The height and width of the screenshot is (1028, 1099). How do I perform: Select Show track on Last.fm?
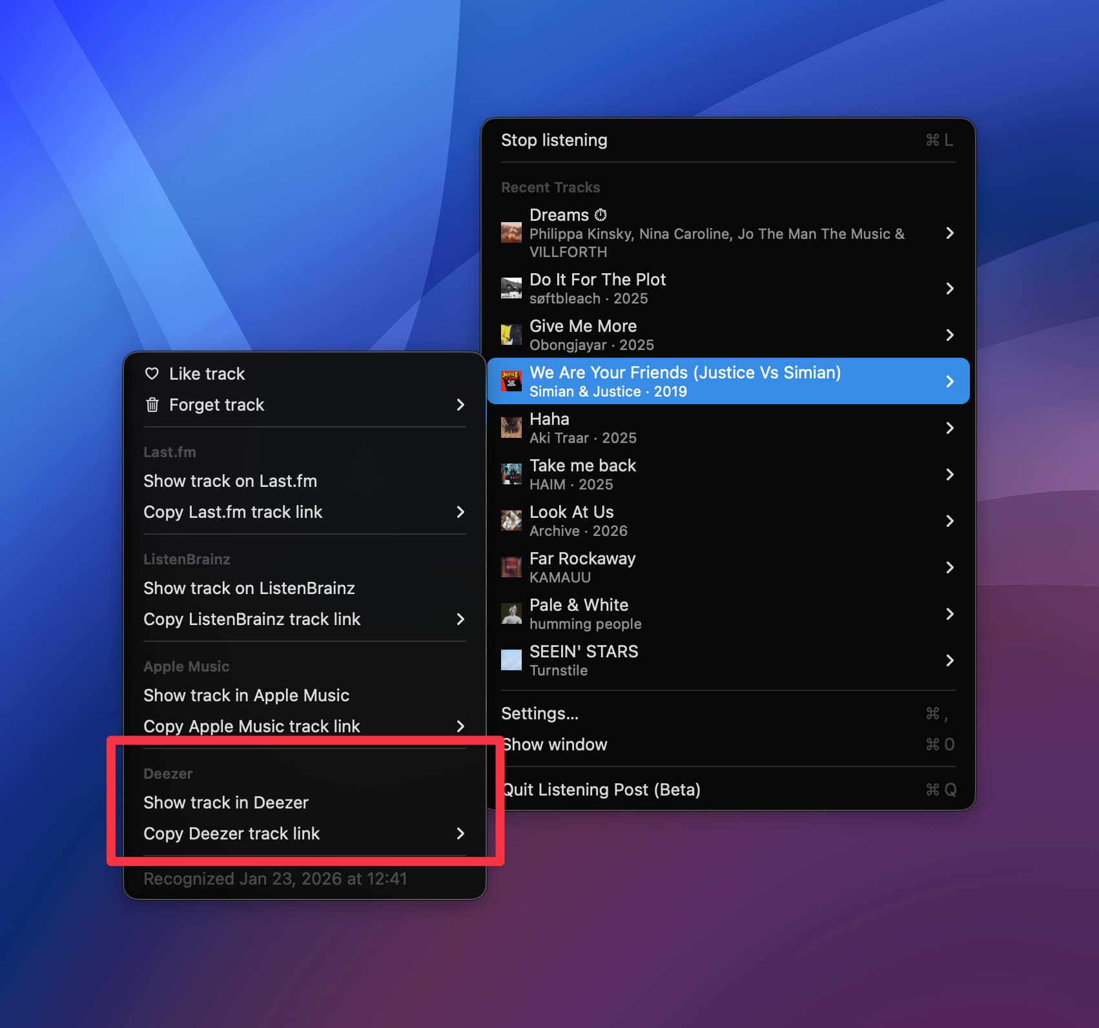click(230, 481)
